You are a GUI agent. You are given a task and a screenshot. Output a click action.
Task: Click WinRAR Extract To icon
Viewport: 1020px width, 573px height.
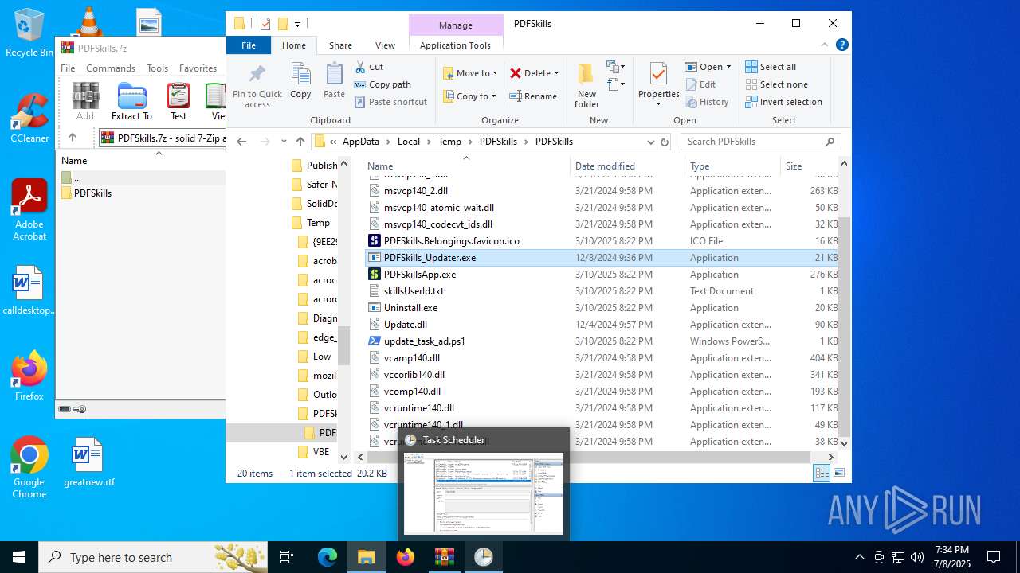coord(131,102)
